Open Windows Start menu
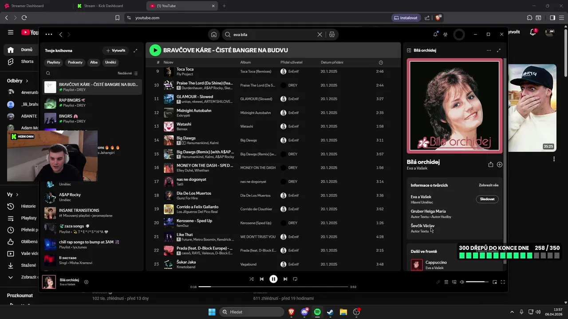This screenshot has height=319, width=568. [x=212, y=312]
